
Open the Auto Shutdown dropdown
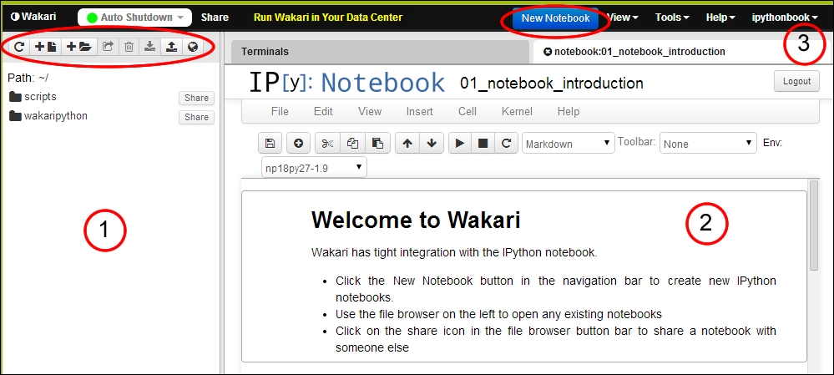pyautogui.click(x=134, y=17)
